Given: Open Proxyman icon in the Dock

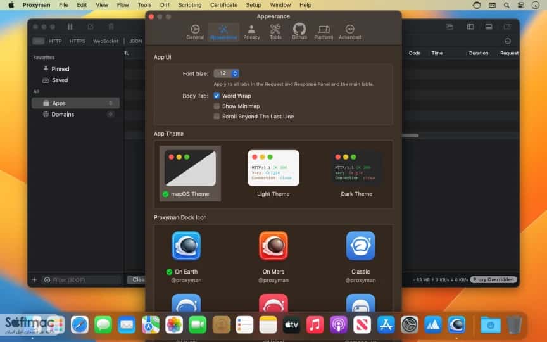Looking at the screenshot, I should click(456, 325).
